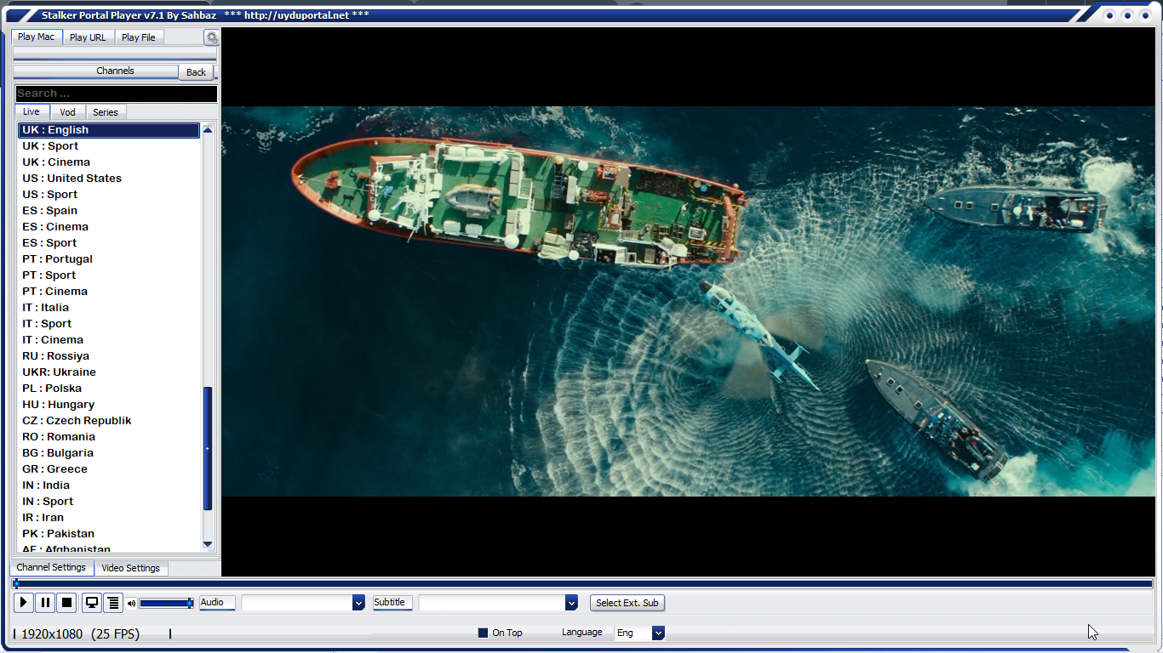Open the Channel Settings tab
The height and width of the screenshot is (653, 1163).
51,567
